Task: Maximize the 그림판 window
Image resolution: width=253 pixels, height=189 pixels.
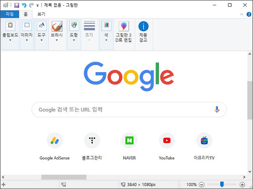Action: (230, 5)
